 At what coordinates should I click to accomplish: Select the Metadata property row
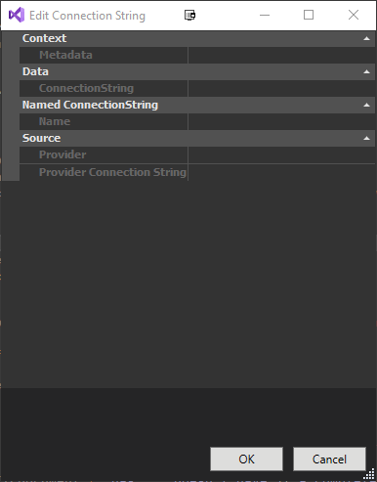pyautogui.click(x=197, y=55)
